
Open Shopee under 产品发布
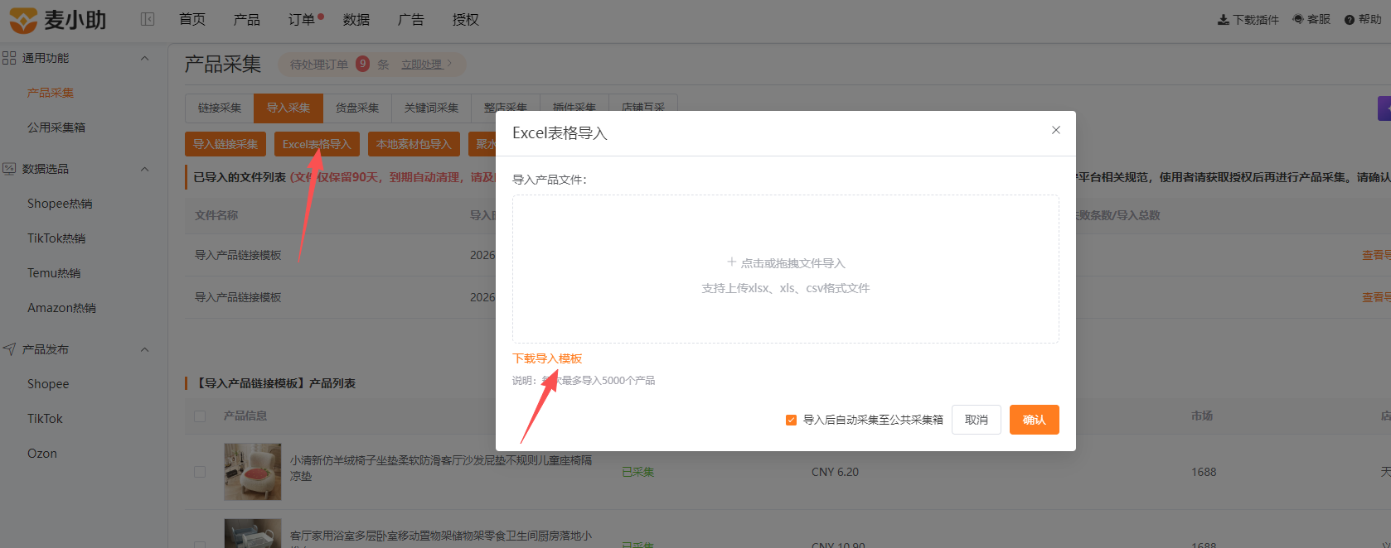coord(48,384)
